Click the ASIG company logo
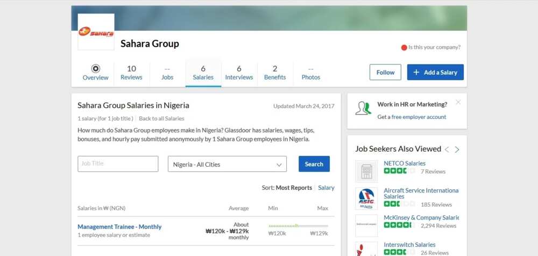This screenshot has height=256, width=538. coord(366,198)
